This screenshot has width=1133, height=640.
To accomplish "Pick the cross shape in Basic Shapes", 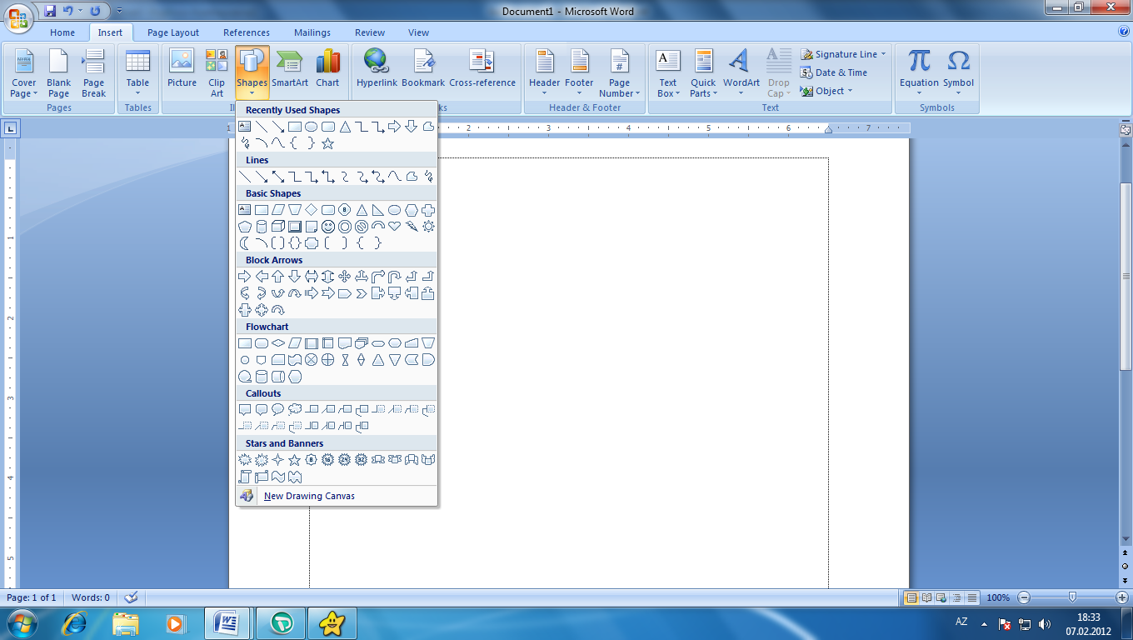I will (x=428, y=210).
